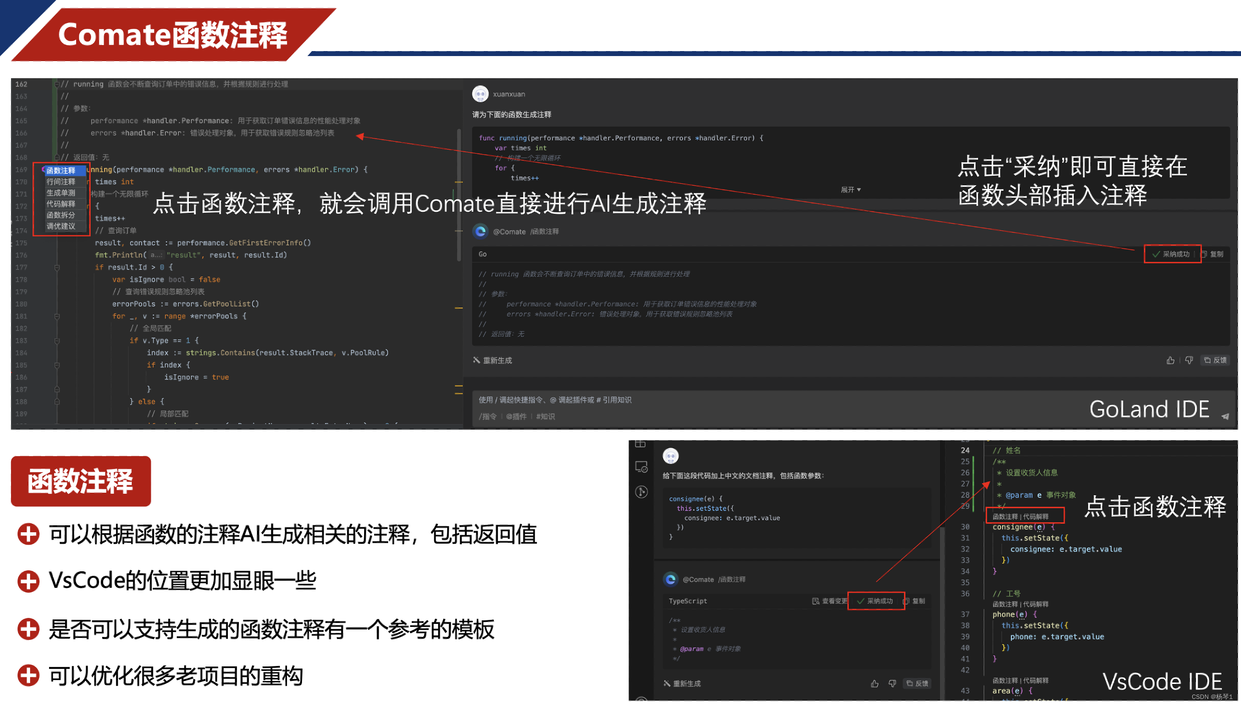Click 采纳成功 on the Go code block
Viewport: 1241px width, 705px height.
pos(1171,254)
